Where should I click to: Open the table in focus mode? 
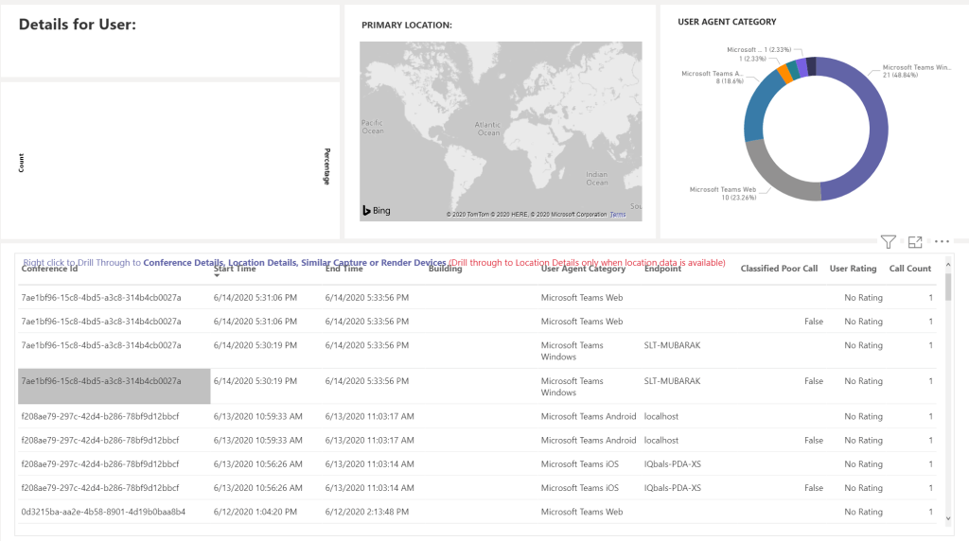(915, 242)
